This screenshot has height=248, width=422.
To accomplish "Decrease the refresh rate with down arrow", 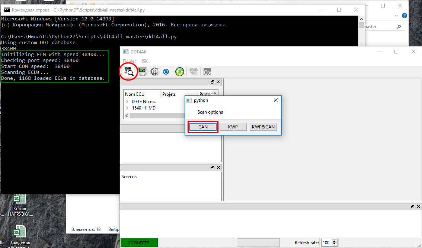I will click(x=335, y=245).
